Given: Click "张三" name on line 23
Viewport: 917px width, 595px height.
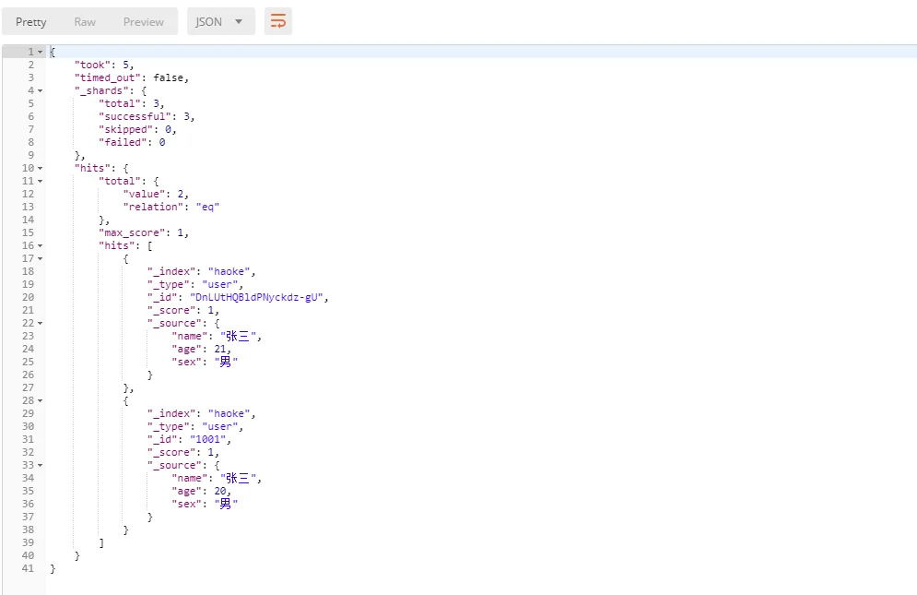Looking at the screenshot, I should tap(238, 336).
